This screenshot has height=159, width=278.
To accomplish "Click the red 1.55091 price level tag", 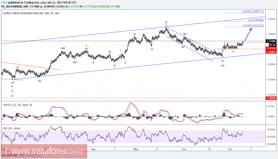I will tap(271, 52).
